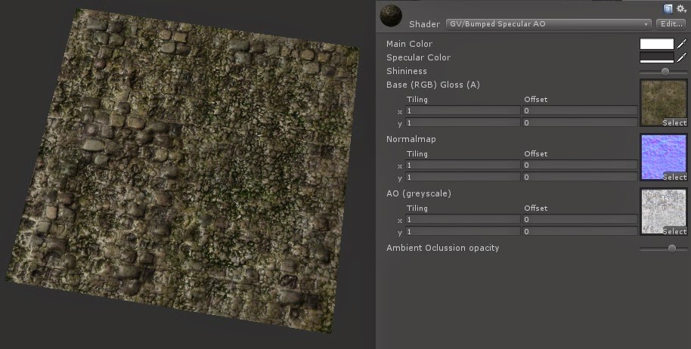This screenshot has width=691, height=349.
Task: Open the material help book icon
Action: (x=668, y=9)
